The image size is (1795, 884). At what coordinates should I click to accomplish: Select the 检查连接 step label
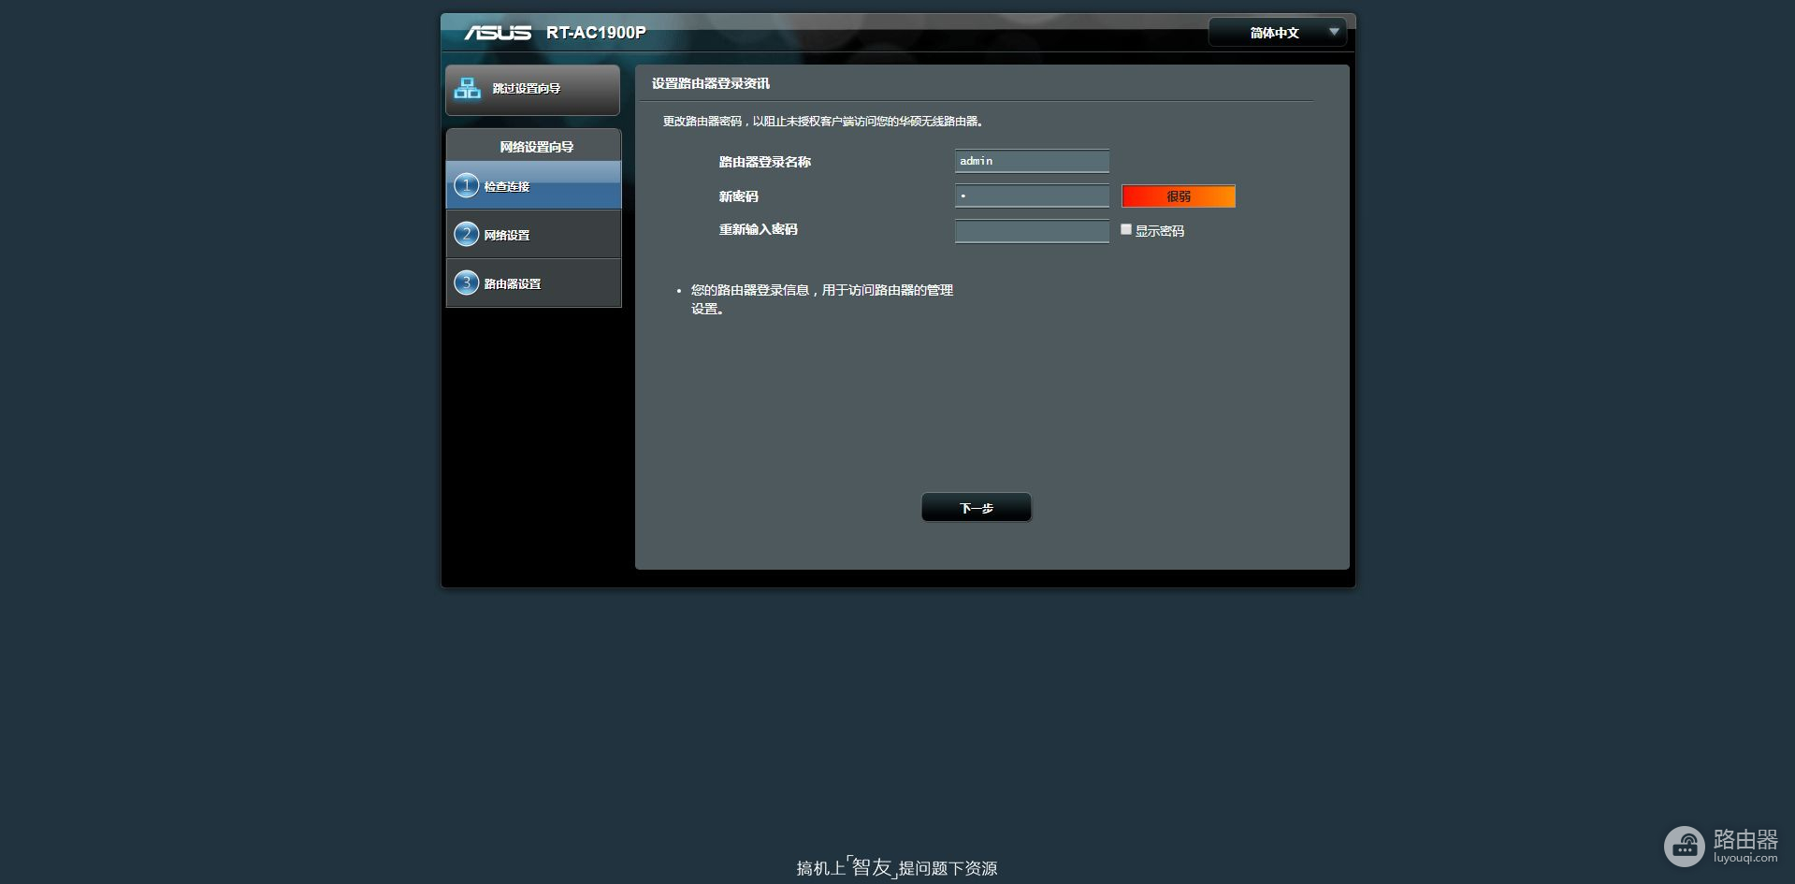[507, 186]
